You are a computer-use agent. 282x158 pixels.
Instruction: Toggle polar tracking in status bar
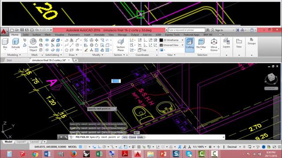tap(104, 147)
